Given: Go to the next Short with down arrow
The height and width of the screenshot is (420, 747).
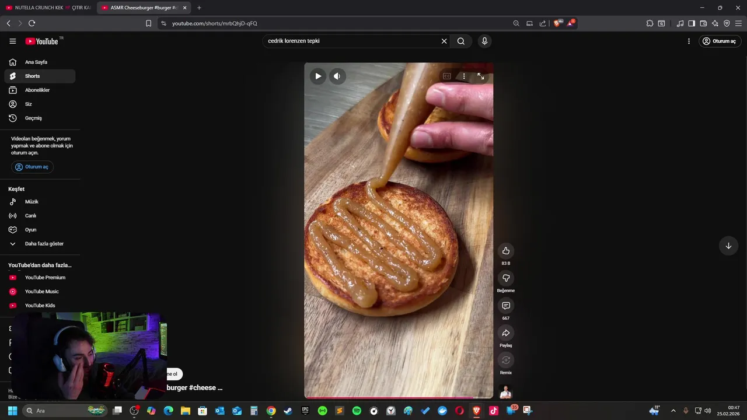Looking at the screenshot, I should click(728, 246).
